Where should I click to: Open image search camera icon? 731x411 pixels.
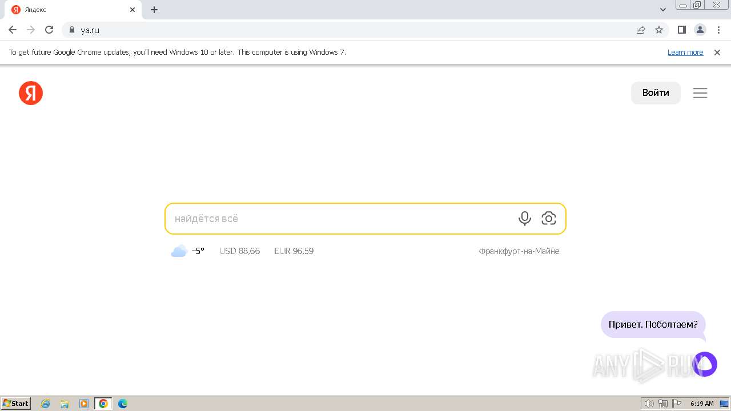pyautogui.click(x=549, y=218)
